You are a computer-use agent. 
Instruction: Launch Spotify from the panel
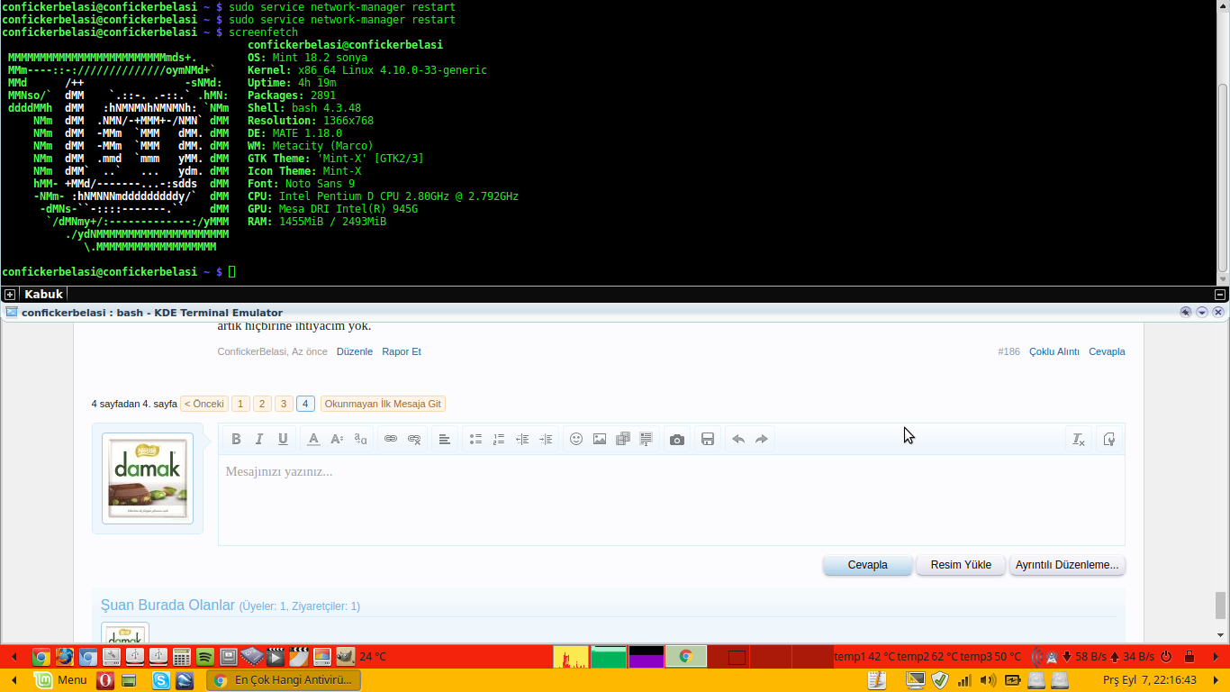[204, 657]
